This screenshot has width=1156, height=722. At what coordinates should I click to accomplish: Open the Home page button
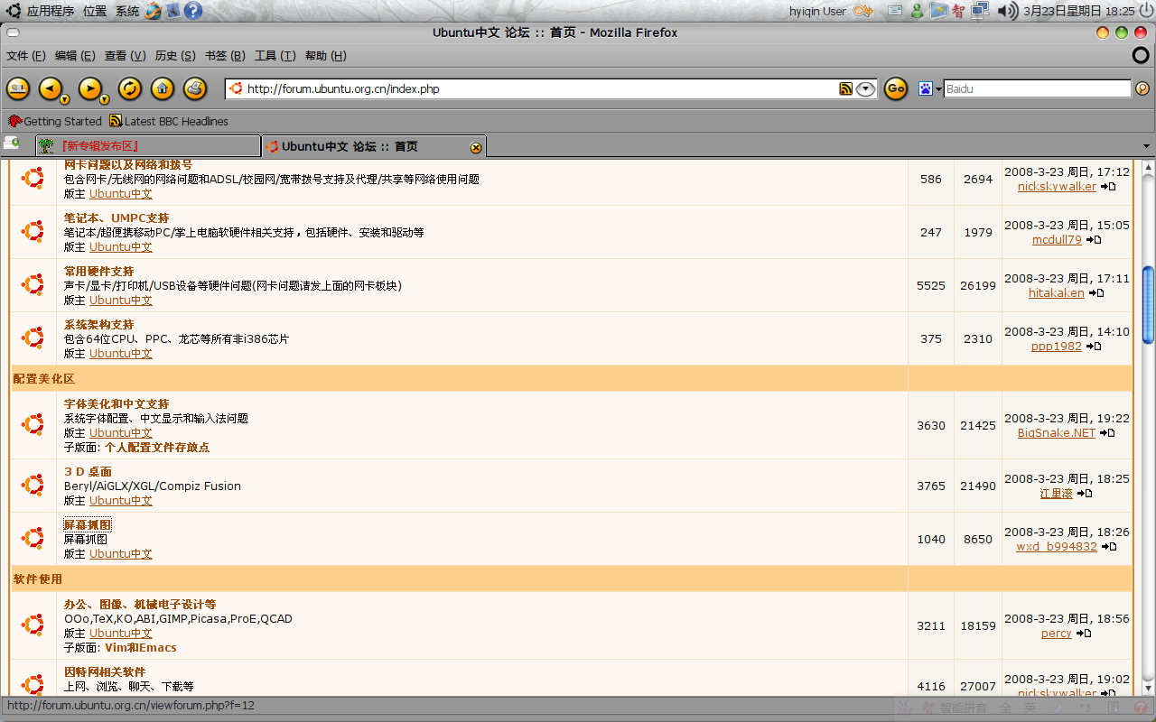click(163, 88)
